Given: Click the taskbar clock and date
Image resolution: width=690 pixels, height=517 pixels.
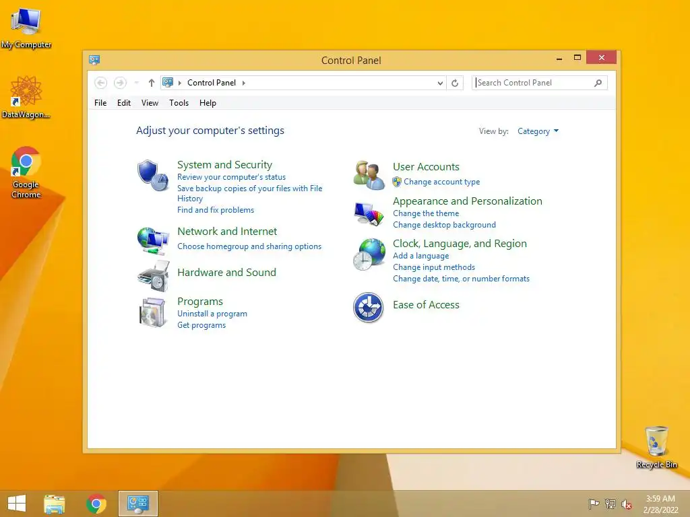Looking at the screenshot, I should pyautogui.click(x=660, y=504).
